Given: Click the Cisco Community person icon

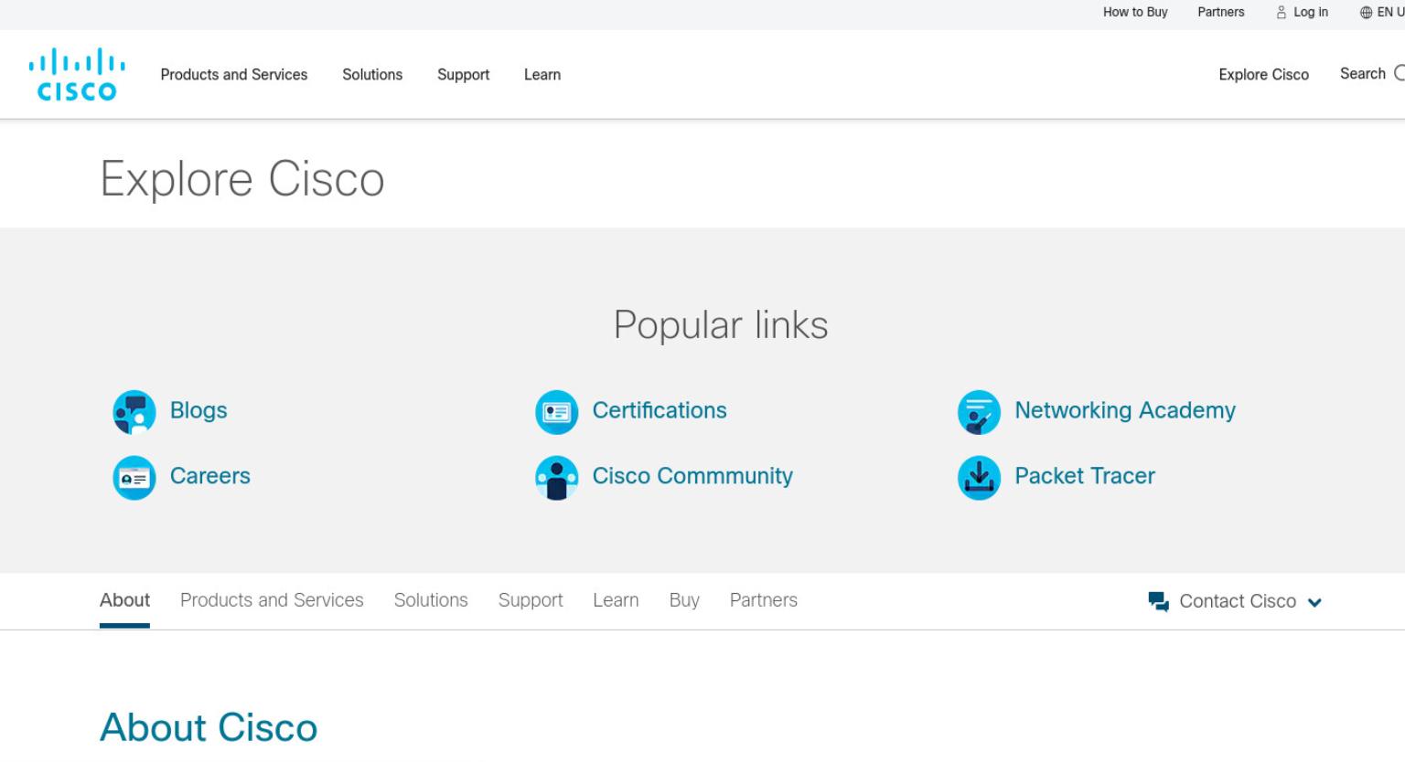Looking at the screenshot, I should (557, 478).
